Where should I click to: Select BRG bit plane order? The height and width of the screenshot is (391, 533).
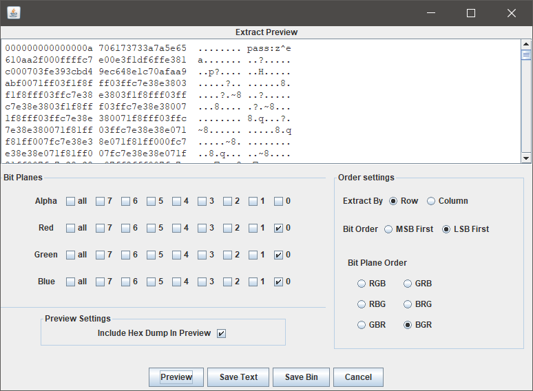[x=408, y=304]
